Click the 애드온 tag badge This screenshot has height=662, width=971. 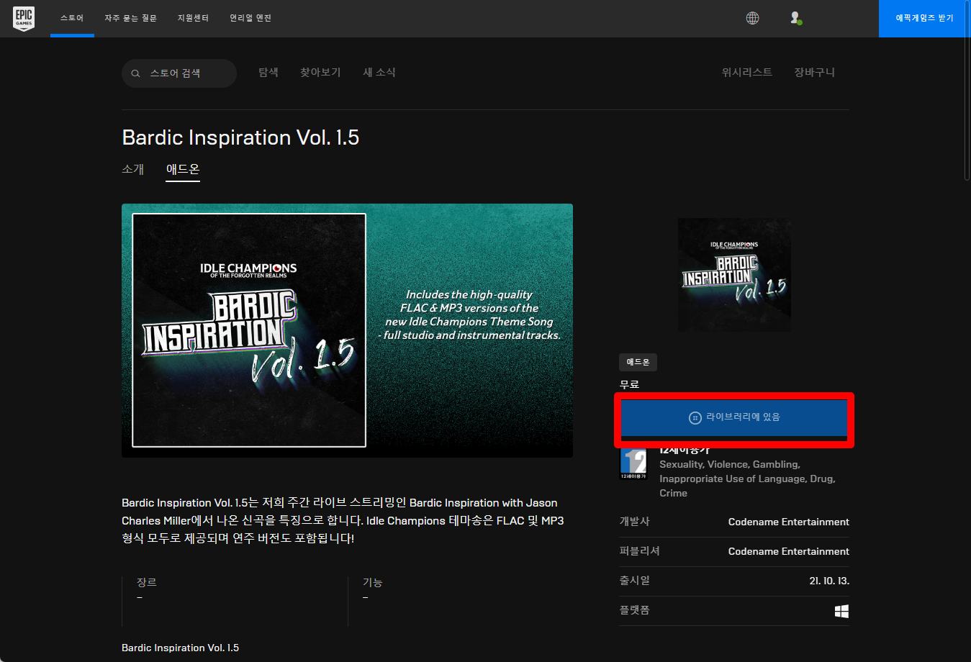pyautogui.click(x=638, y=362)
